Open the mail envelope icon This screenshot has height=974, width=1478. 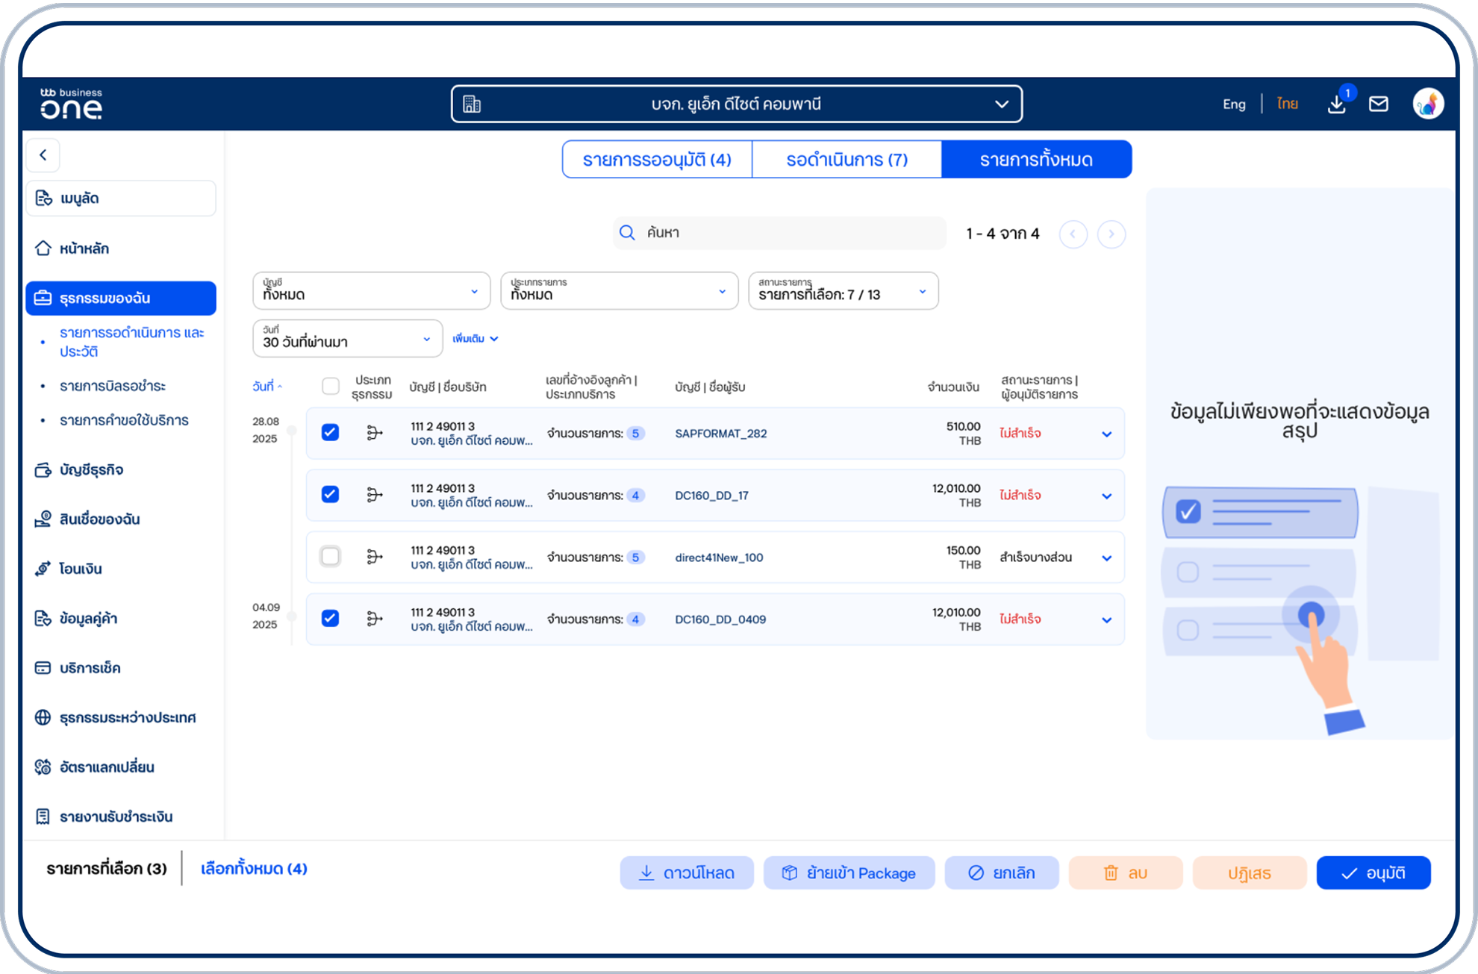coord(1378,104)
